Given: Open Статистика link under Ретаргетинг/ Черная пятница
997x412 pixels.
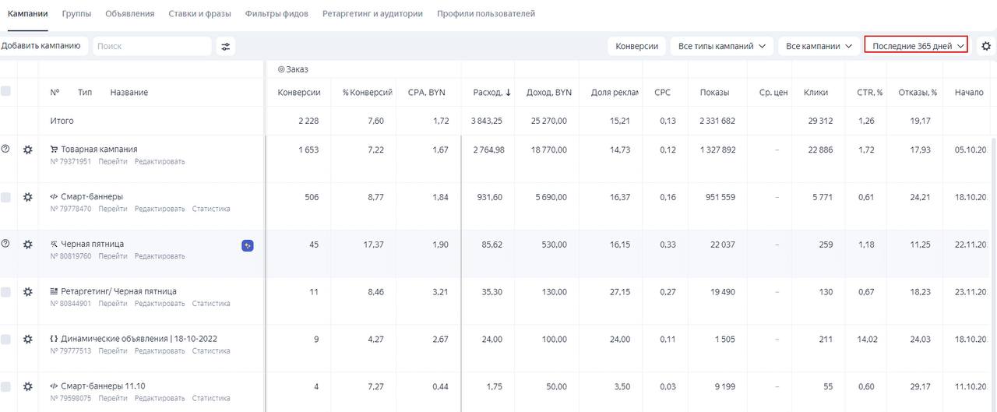Looking at the screenshot, I should click(x=211, y=304).
